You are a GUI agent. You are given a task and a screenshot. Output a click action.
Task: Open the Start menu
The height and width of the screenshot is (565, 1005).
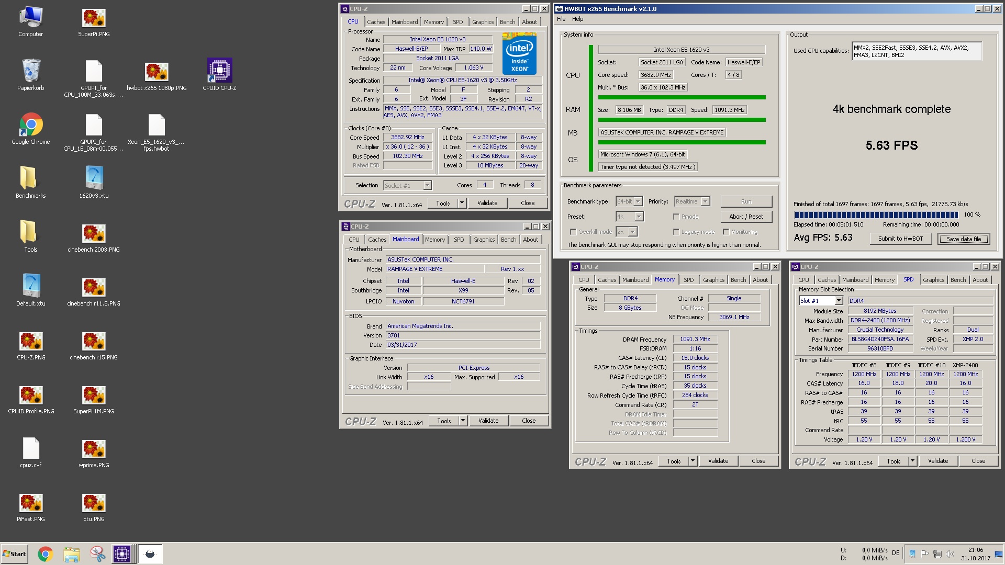coord(14,554)
